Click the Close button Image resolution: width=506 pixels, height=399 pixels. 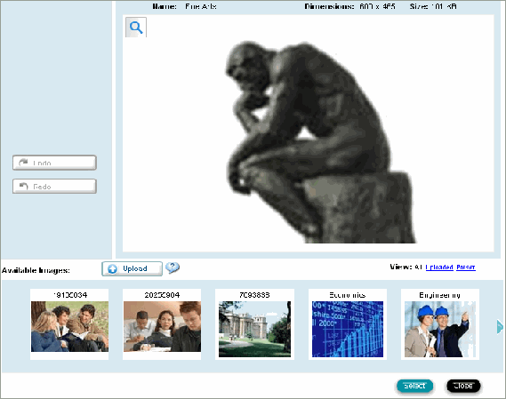463,386
